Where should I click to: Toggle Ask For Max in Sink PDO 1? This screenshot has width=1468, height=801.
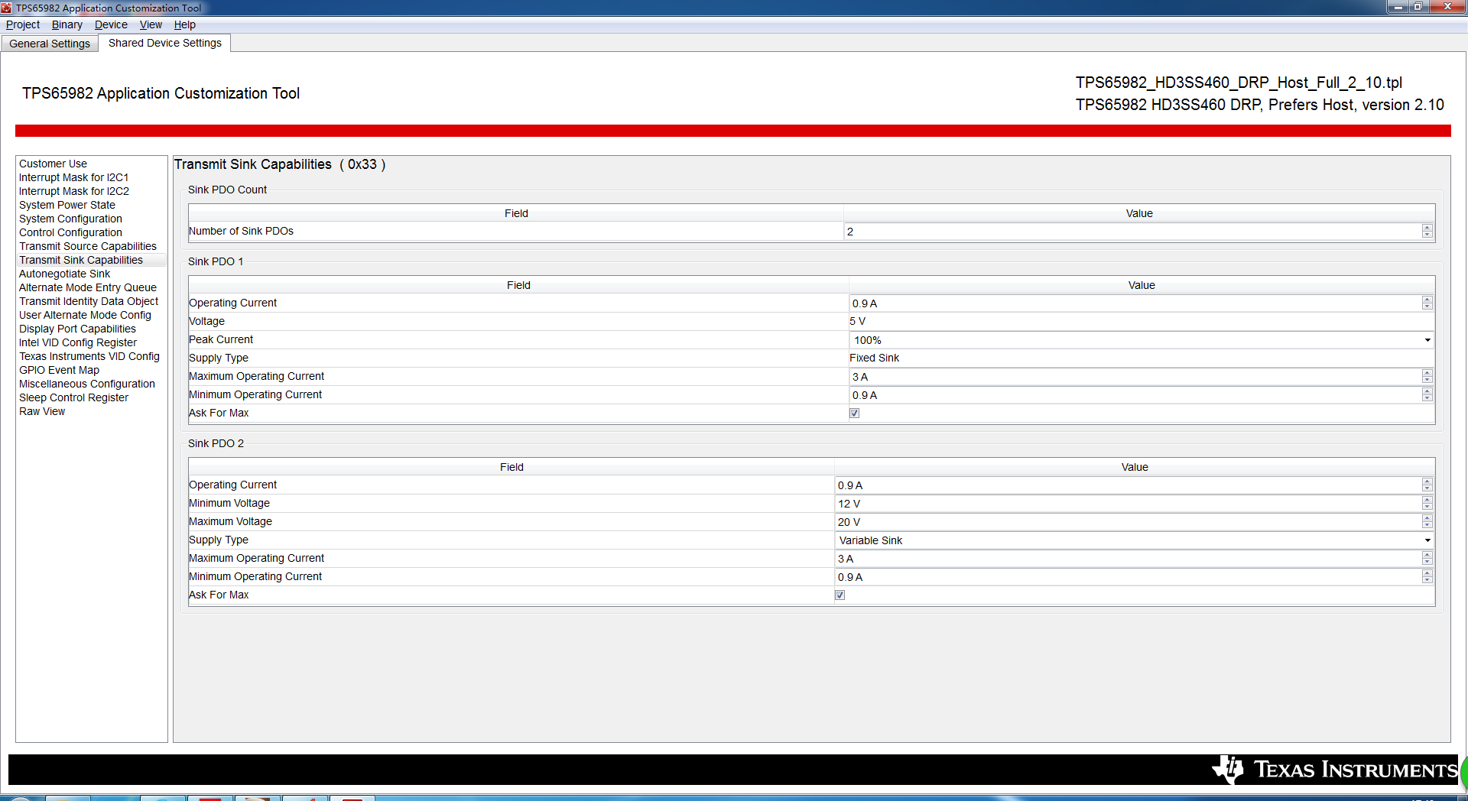(x=855, y=413)
